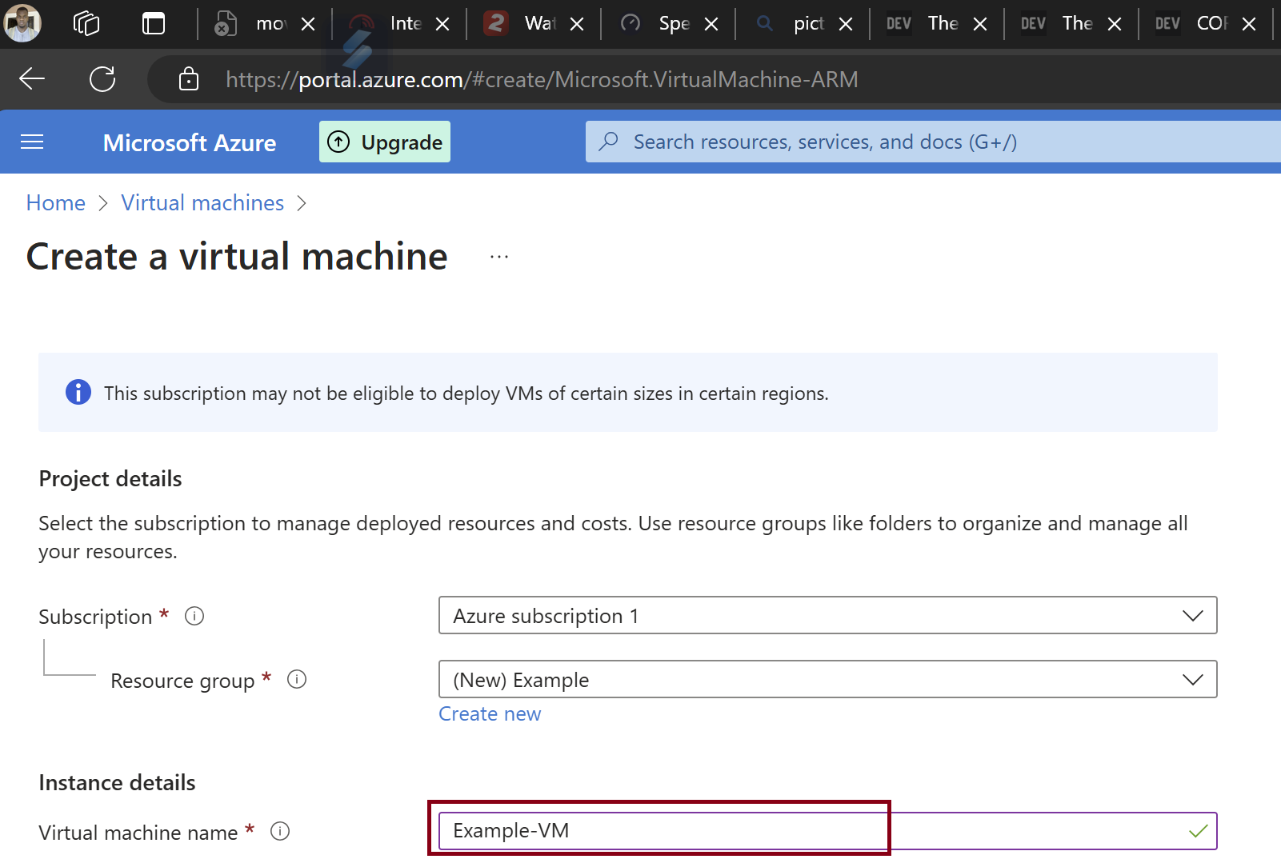Screen dimensions: 1281x859
Task: Reload the page with refresh icon
Action: coord(102,78)
